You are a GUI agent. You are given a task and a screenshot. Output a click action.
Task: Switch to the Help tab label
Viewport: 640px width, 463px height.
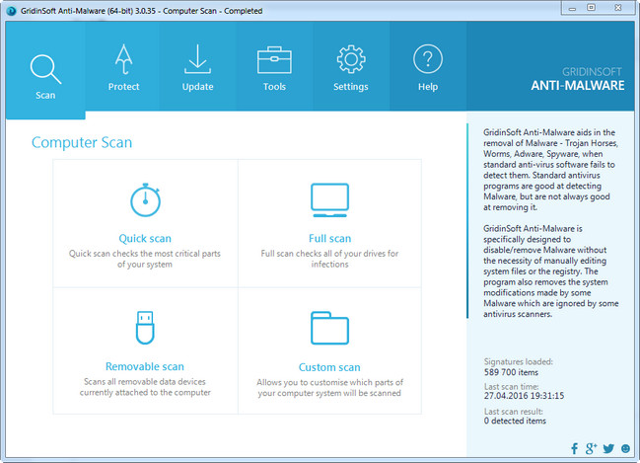tap(428, 87)
